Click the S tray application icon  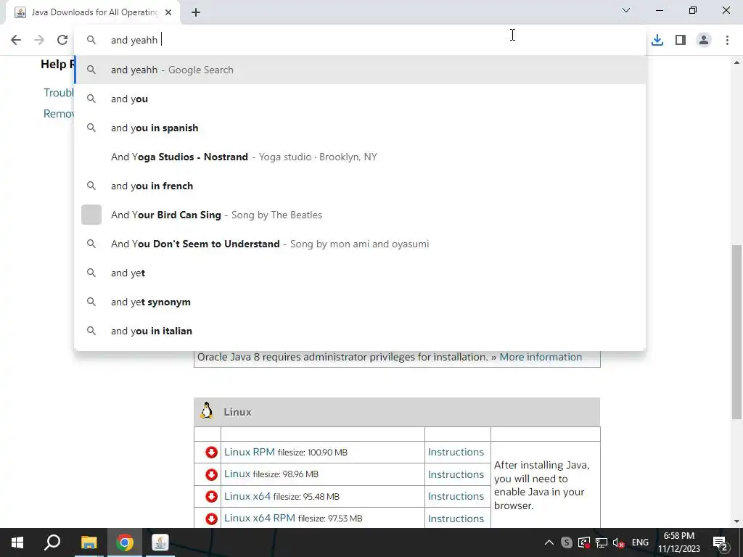pyautogui.click(x=566, y=542)
